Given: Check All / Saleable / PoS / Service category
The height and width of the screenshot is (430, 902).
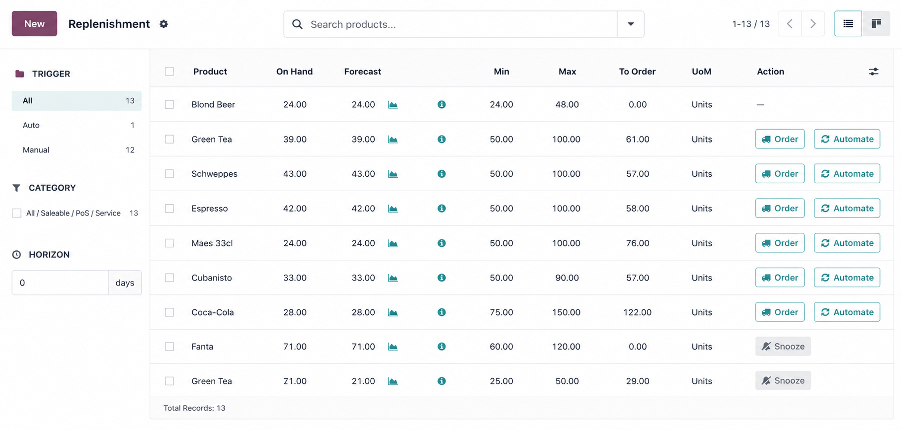Looking at the screenshot, I should pos(17,213).
